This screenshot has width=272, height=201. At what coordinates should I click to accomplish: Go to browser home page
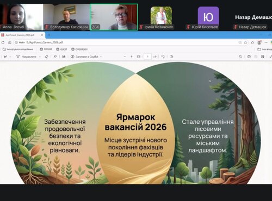(10, 42)
